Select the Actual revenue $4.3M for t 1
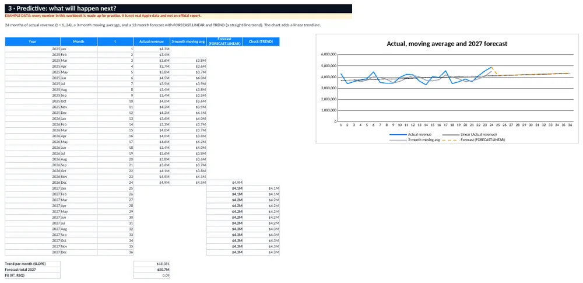 (x=152, y=49)
